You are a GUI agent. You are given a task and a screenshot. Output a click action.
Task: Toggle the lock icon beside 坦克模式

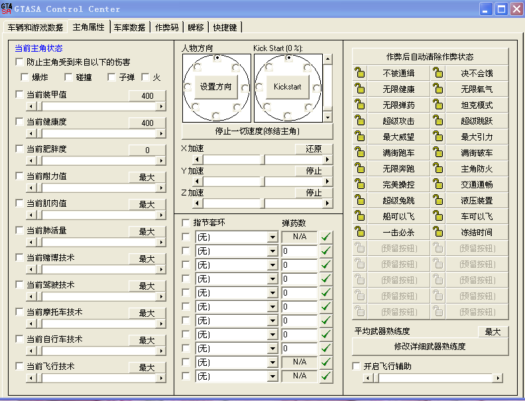[x=438, y=105]
